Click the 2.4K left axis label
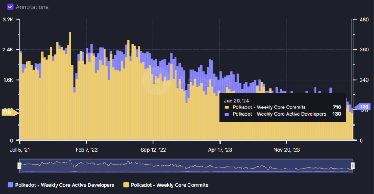Screen dimensions: 374x194 pyautogui.click(x=8, y=50)
